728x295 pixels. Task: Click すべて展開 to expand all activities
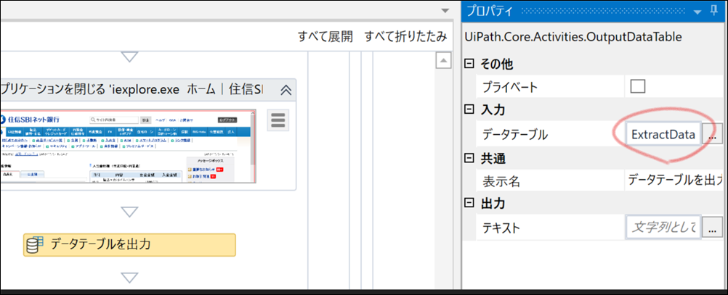325,36
